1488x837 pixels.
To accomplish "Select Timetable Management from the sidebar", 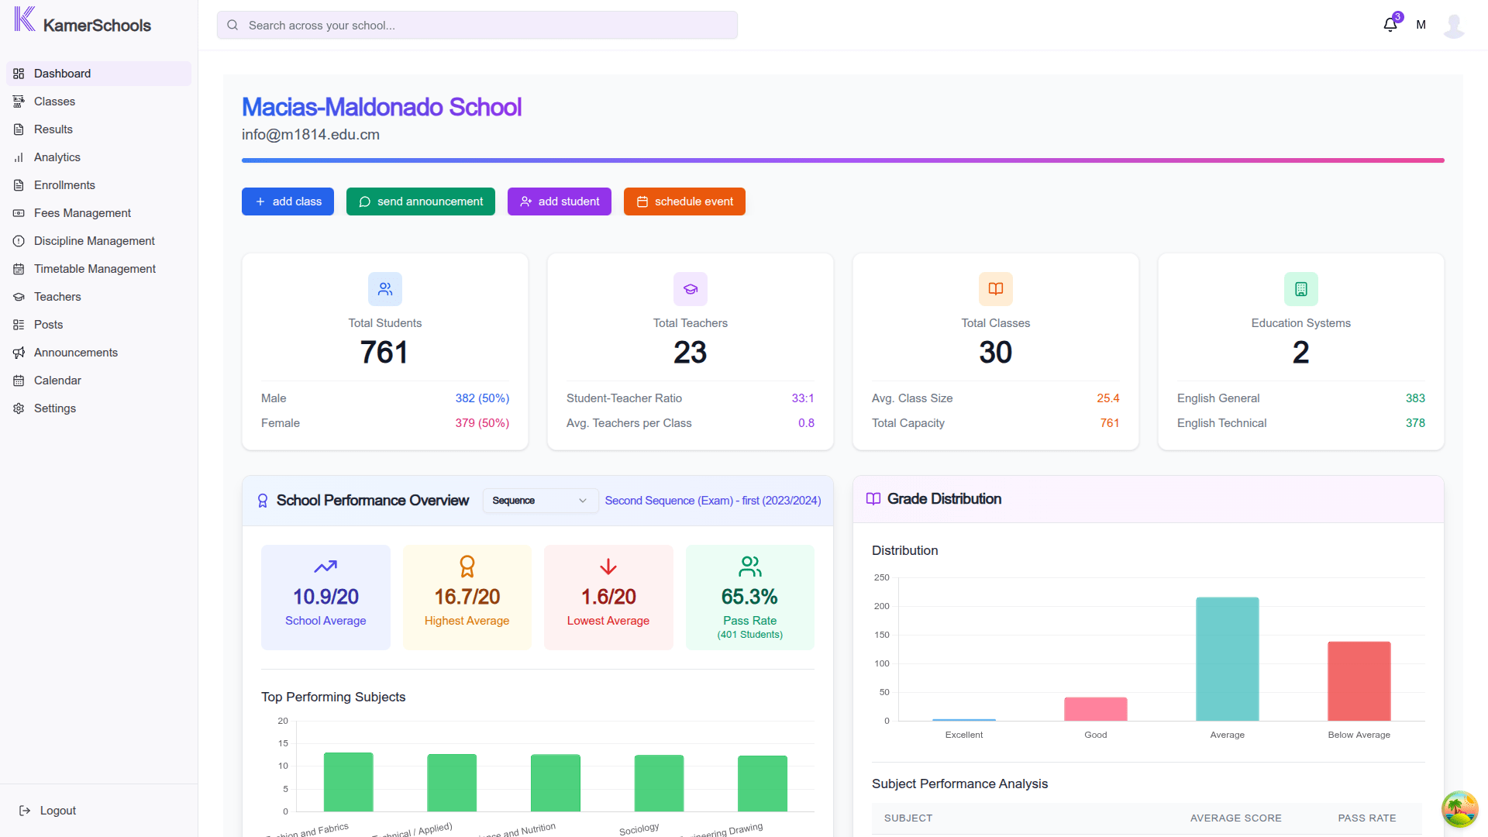I will 19,268.
